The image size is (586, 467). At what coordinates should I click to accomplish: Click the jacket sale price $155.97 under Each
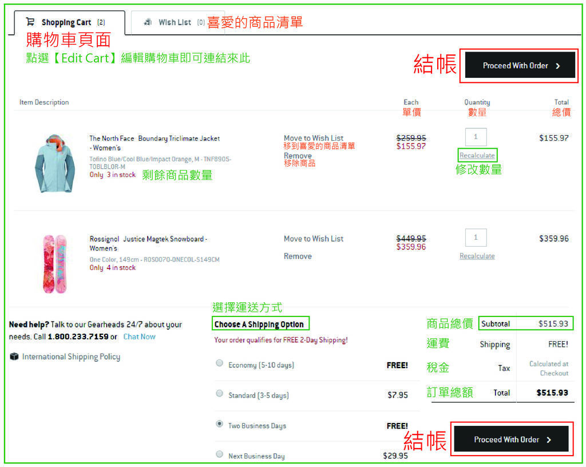pos(411,146)
